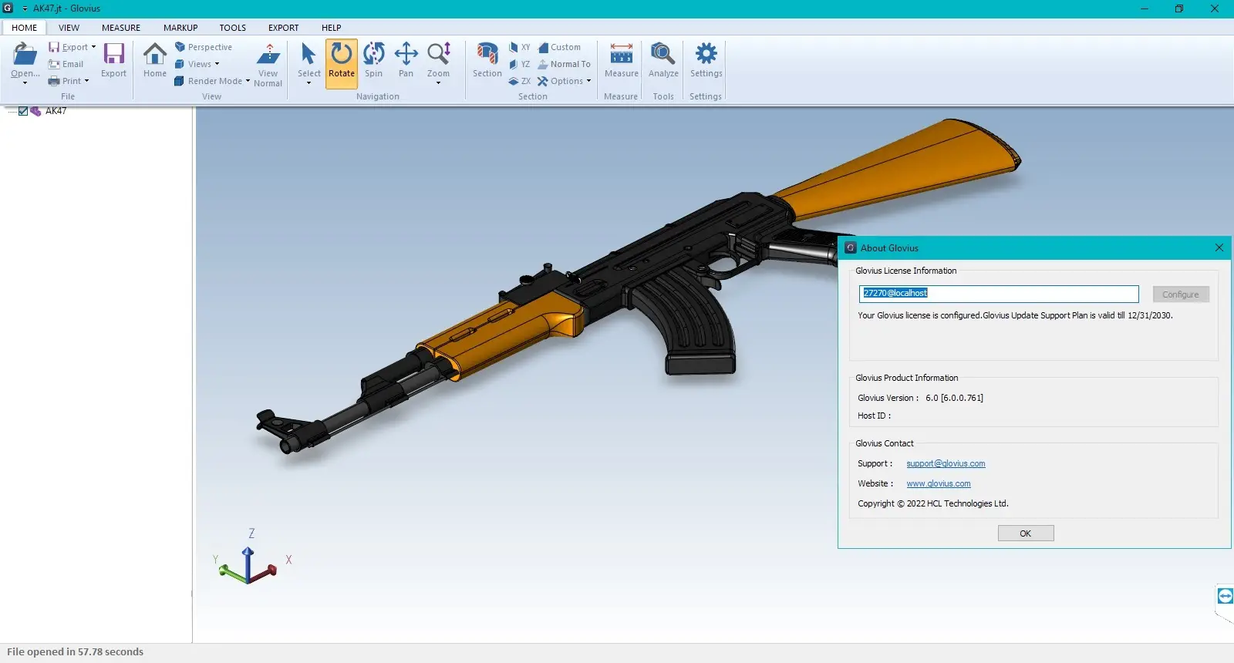Screen dimensions: 1234x663
Task: Open the Measure tool
Action: (x=621, y=60)
